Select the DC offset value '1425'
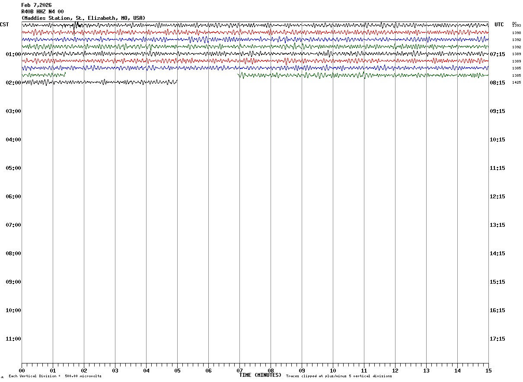This screenshot has width=523, height=382. click(517, 82)
